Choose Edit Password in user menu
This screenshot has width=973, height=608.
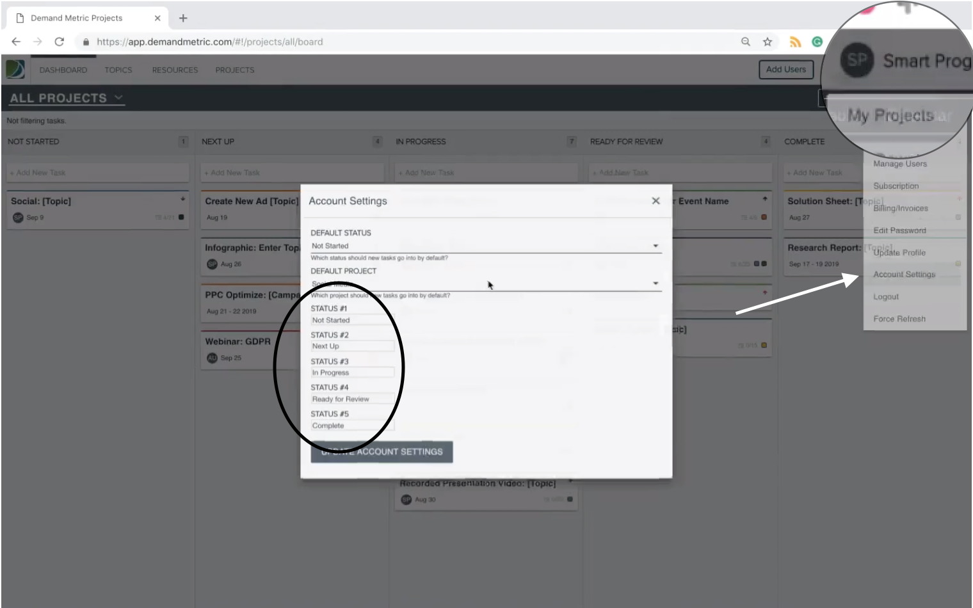(899, 230)
